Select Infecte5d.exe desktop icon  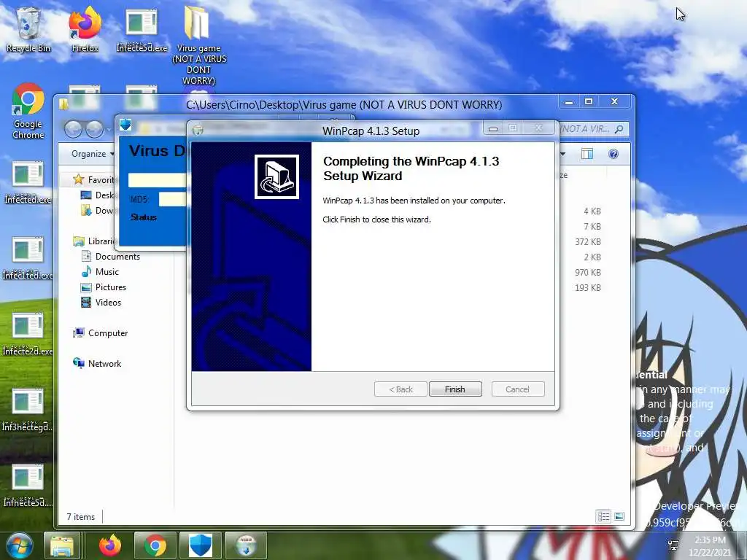(142, 29)
